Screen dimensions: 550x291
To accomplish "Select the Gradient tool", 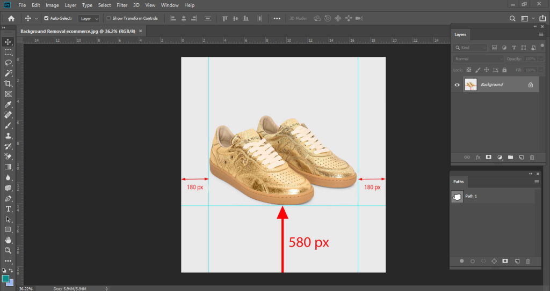I will coord(8,167).
